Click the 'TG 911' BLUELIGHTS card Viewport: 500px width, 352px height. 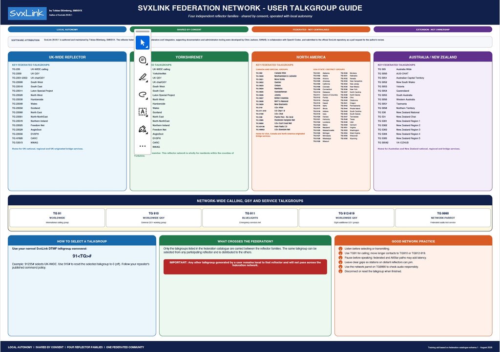250,218
